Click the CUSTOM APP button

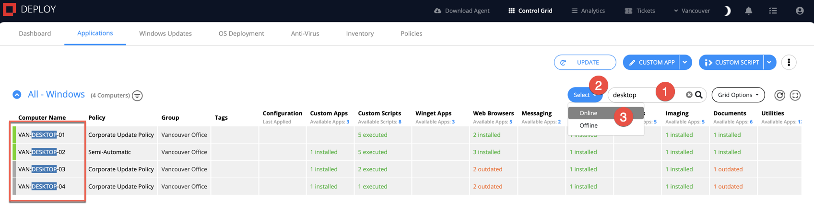[651, 62]
